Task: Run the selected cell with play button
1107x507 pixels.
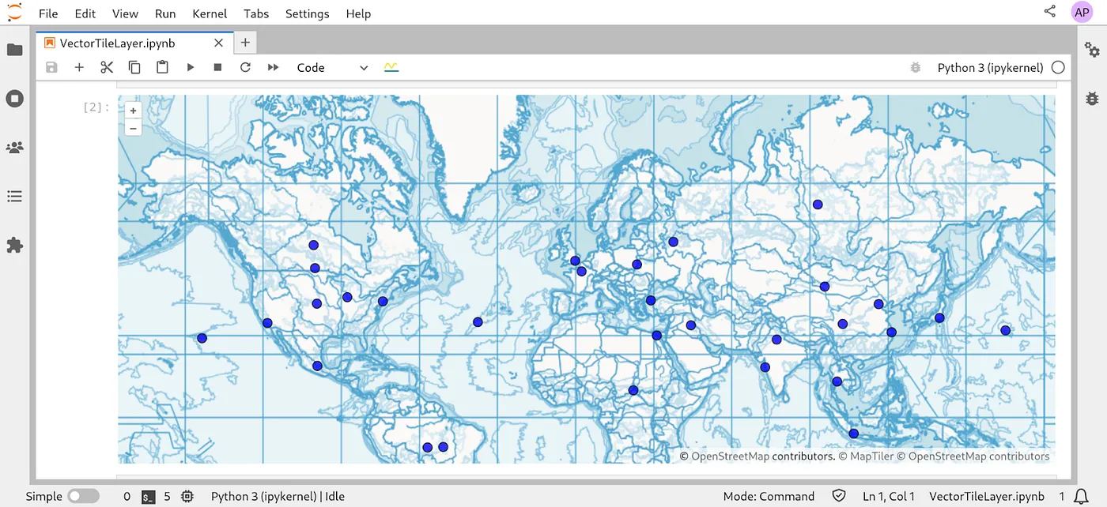Action: [190, 68]
